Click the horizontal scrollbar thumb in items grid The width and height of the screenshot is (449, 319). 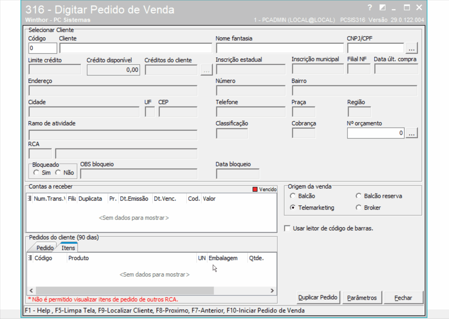click(125, 291)
